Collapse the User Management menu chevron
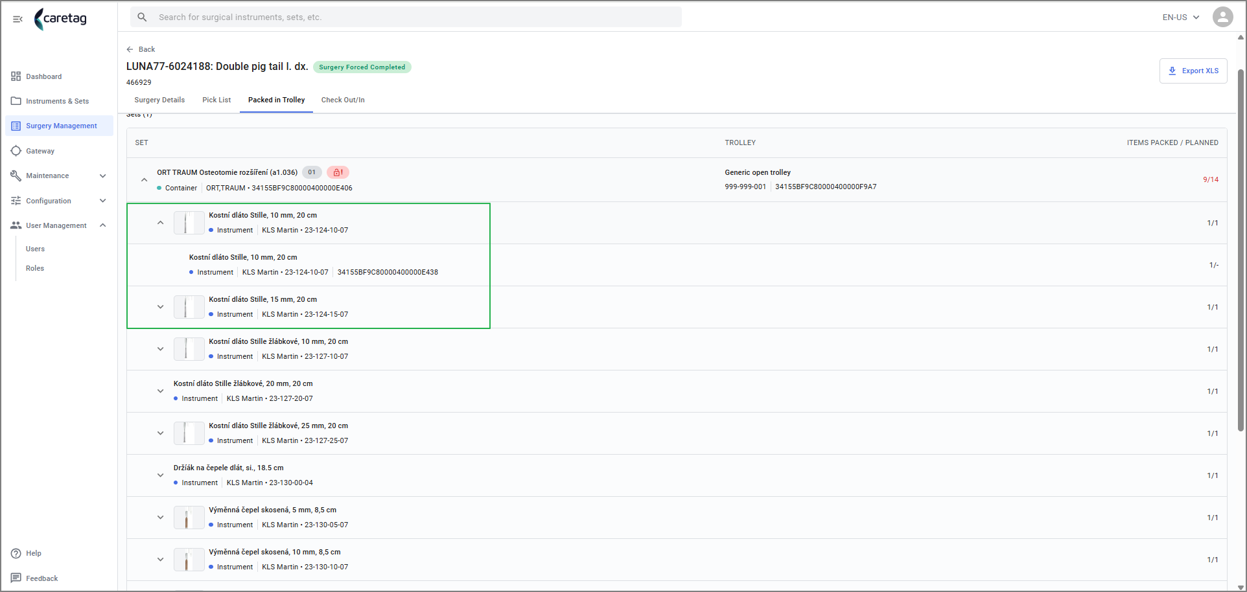The height and width of the screenshot is (592, 1247). [102, 225]
